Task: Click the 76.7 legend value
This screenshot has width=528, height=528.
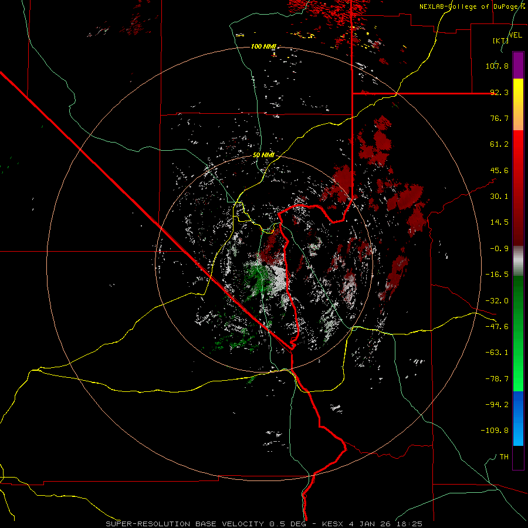Action: point(499,118)
